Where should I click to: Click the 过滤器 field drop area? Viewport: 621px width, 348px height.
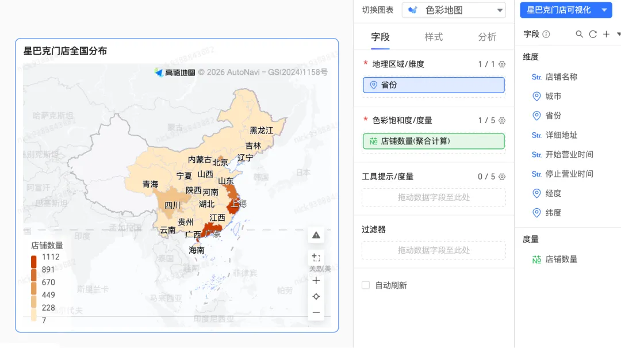pyautogui.click(x=434, y=250)
